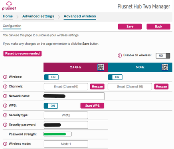The image size is (174, 149).
Task: Click Reset to recommended
Action: 22,54
